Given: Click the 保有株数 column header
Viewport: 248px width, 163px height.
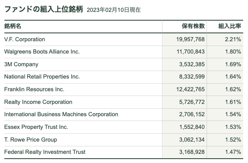Looking at the screenshot, I should point(193,26).
